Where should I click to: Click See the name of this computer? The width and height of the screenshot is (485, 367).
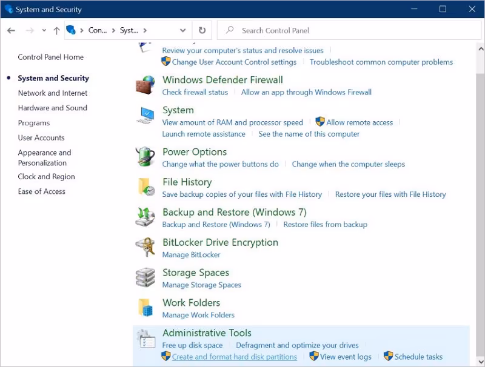click(x=309, y=134)
